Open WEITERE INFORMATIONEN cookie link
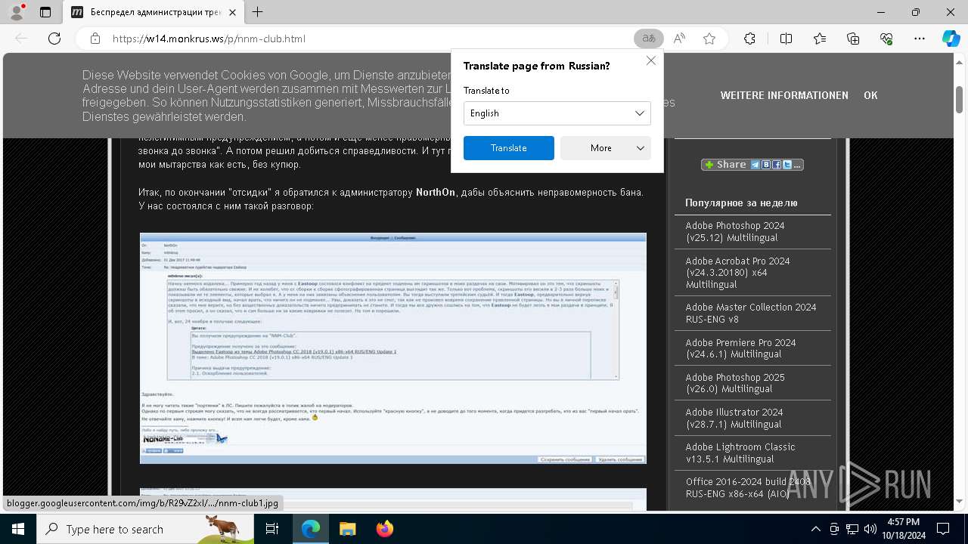This screenshot has width=968, height=544. click(784, 95)
